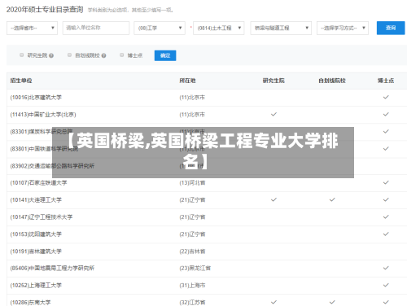Open (10191)吉林建筑大学 entry

point(36,251)
